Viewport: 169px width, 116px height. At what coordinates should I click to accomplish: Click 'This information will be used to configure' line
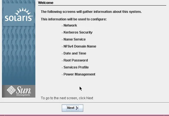74,19
